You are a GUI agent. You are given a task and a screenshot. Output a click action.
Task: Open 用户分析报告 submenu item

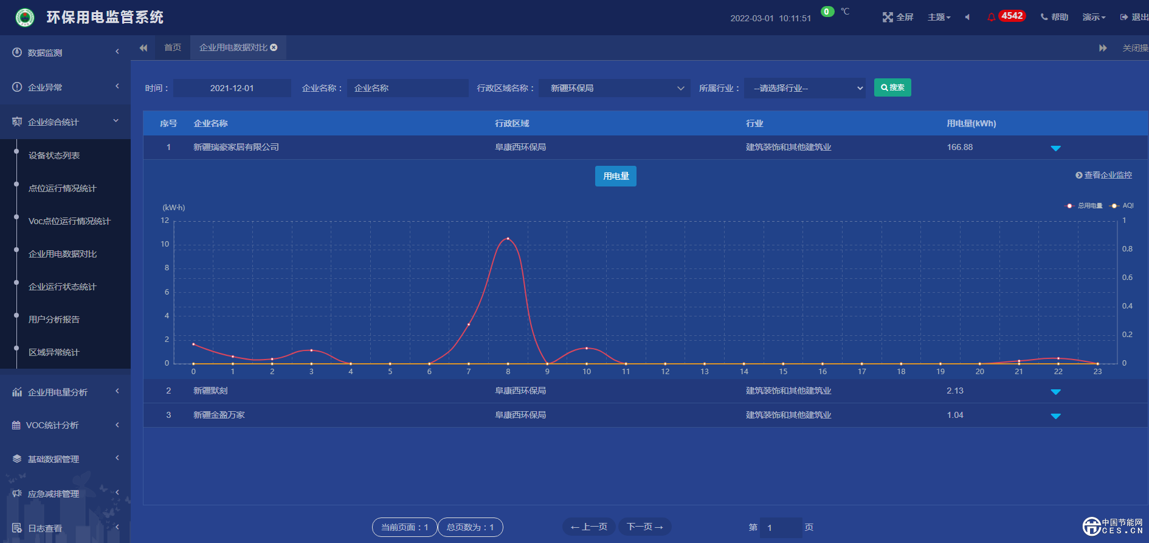click(54, 319)
